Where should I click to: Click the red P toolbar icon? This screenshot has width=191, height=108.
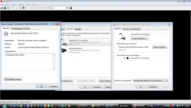(x=67, y=8)
